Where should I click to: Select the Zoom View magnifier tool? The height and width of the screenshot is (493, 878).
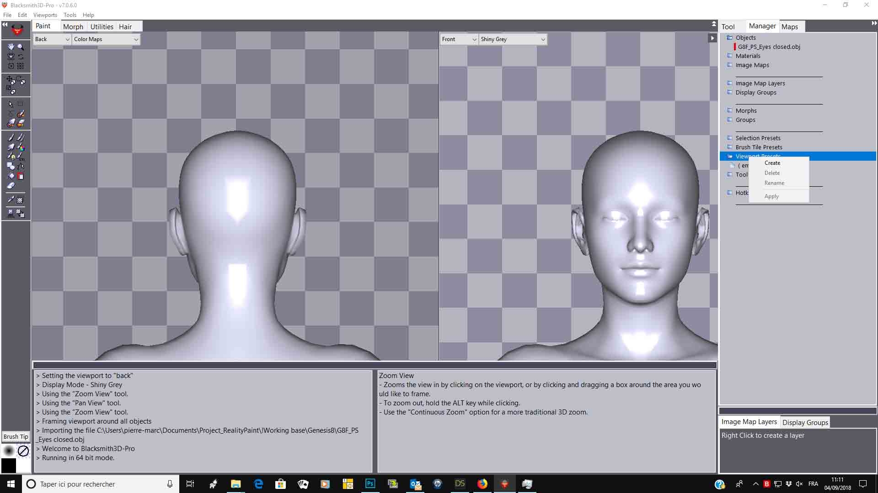click(x=21, y=47)
